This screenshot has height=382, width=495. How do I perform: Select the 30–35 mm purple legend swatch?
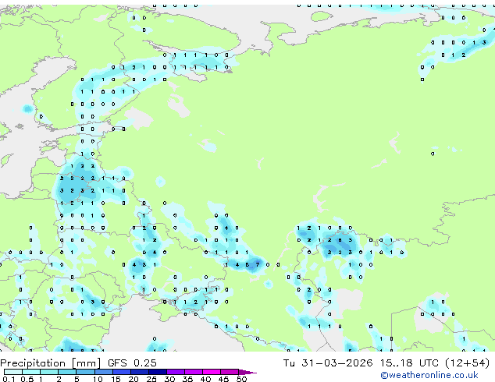tap(176, 372)
